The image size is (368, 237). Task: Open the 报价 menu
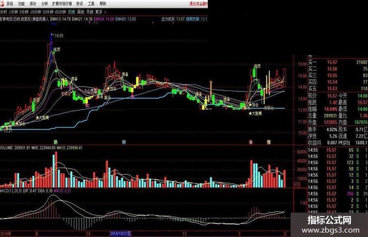33,4
